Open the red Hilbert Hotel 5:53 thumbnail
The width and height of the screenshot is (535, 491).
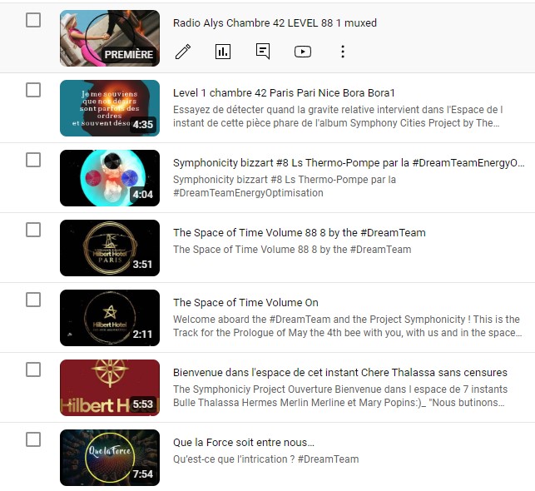110,388
